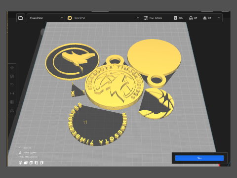Click the extruder 1 material icon
This screenshot has height=178, width=237.
coord(70,18)
